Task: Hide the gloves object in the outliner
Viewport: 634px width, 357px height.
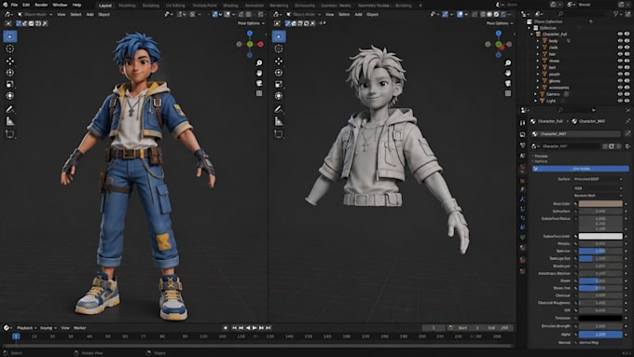Action: click(620, 81)
